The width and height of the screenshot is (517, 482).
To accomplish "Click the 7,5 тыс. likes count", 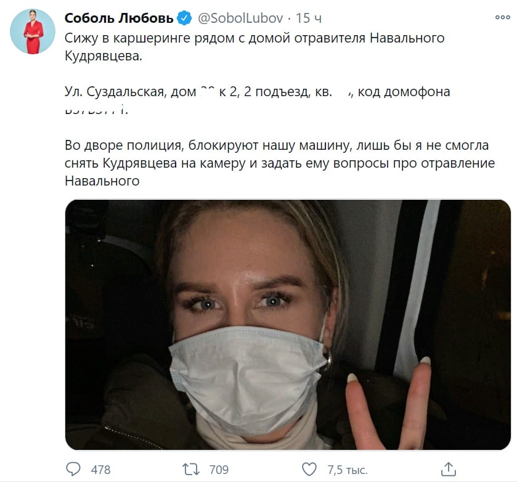I will pos(347,470).
